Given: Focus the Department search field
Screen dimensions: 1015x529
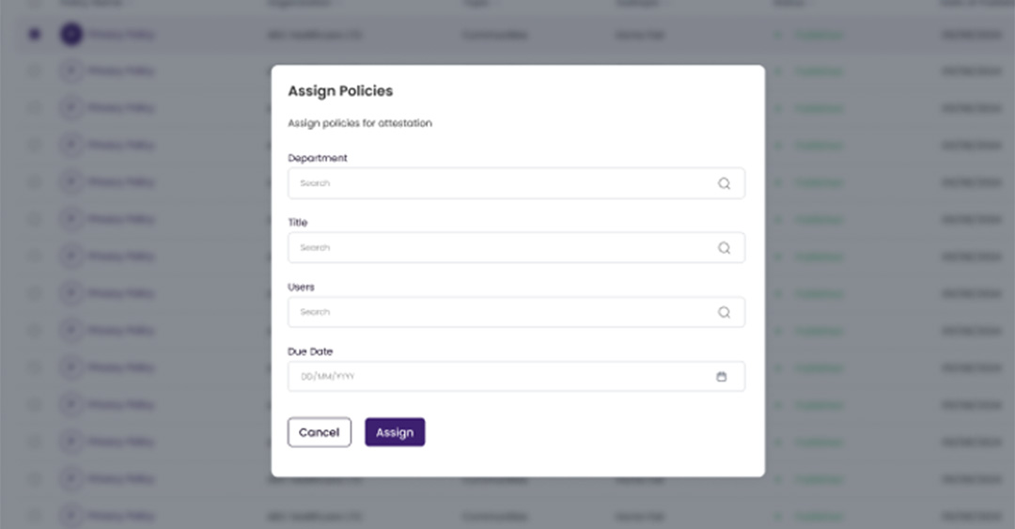Looking at the screenshot, I should pos(498,184).
